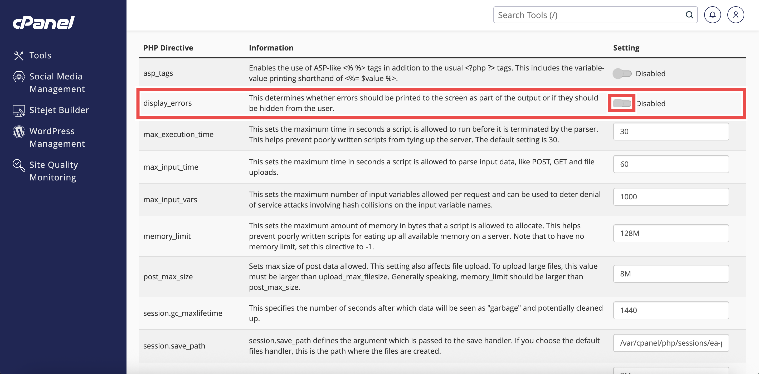This screenshot has height=374, width=759.
Task: Toggle the asp_tags switch
Action: pos(622,73)
